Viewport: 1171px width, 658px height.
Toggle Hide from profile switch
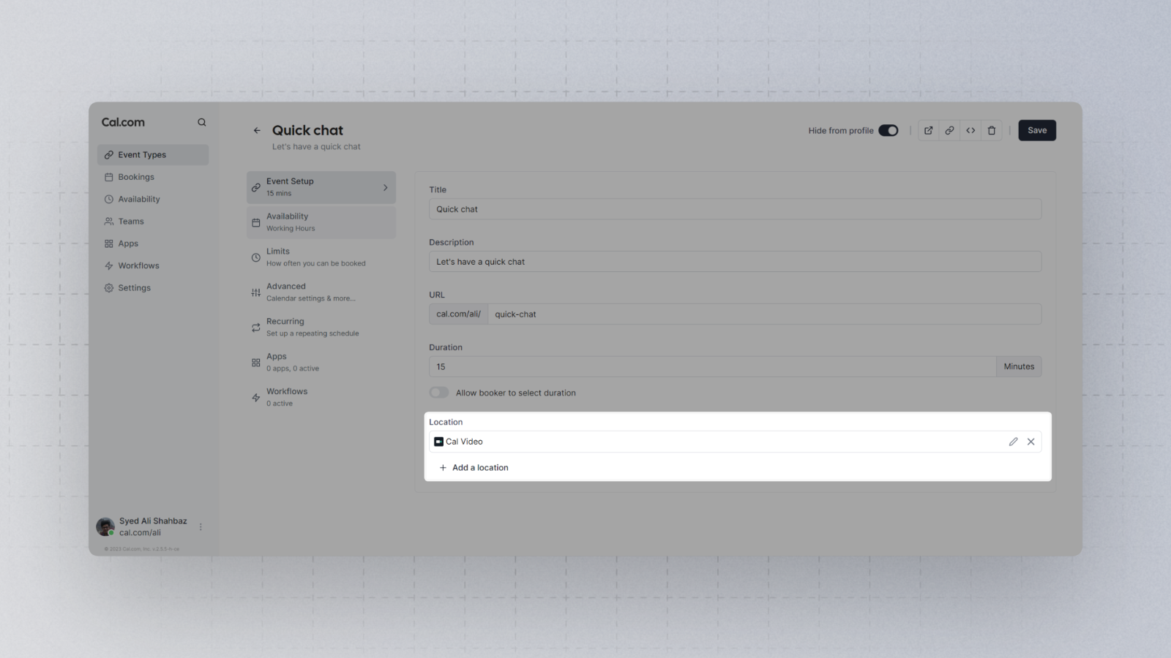coord(888,130)
